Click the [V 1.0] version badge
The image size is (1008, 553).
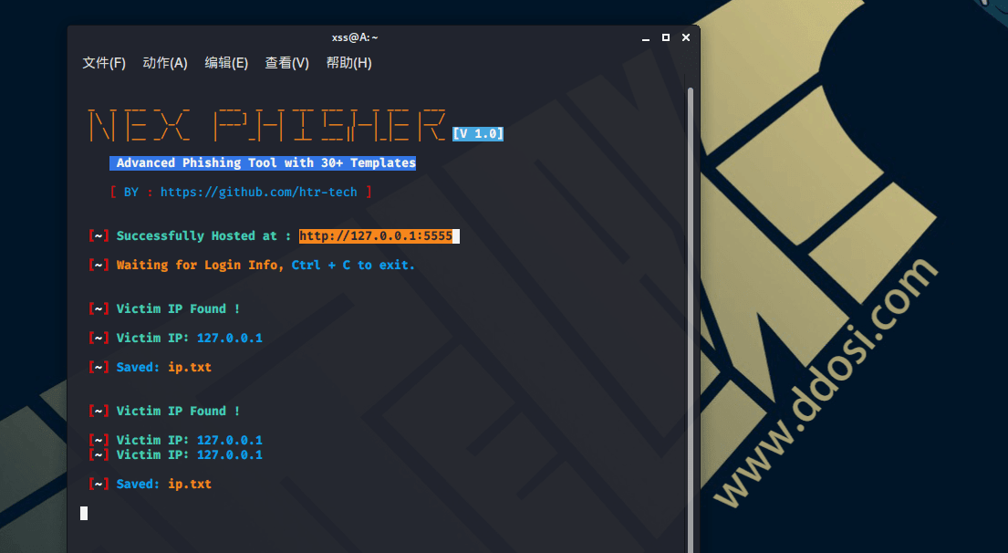[x=478, y=134]
